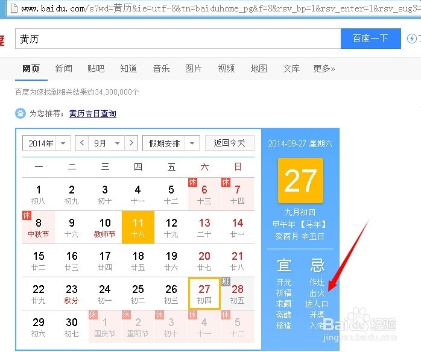
Task: Select the 网页 tab
Action: click(x=31, y=69)
